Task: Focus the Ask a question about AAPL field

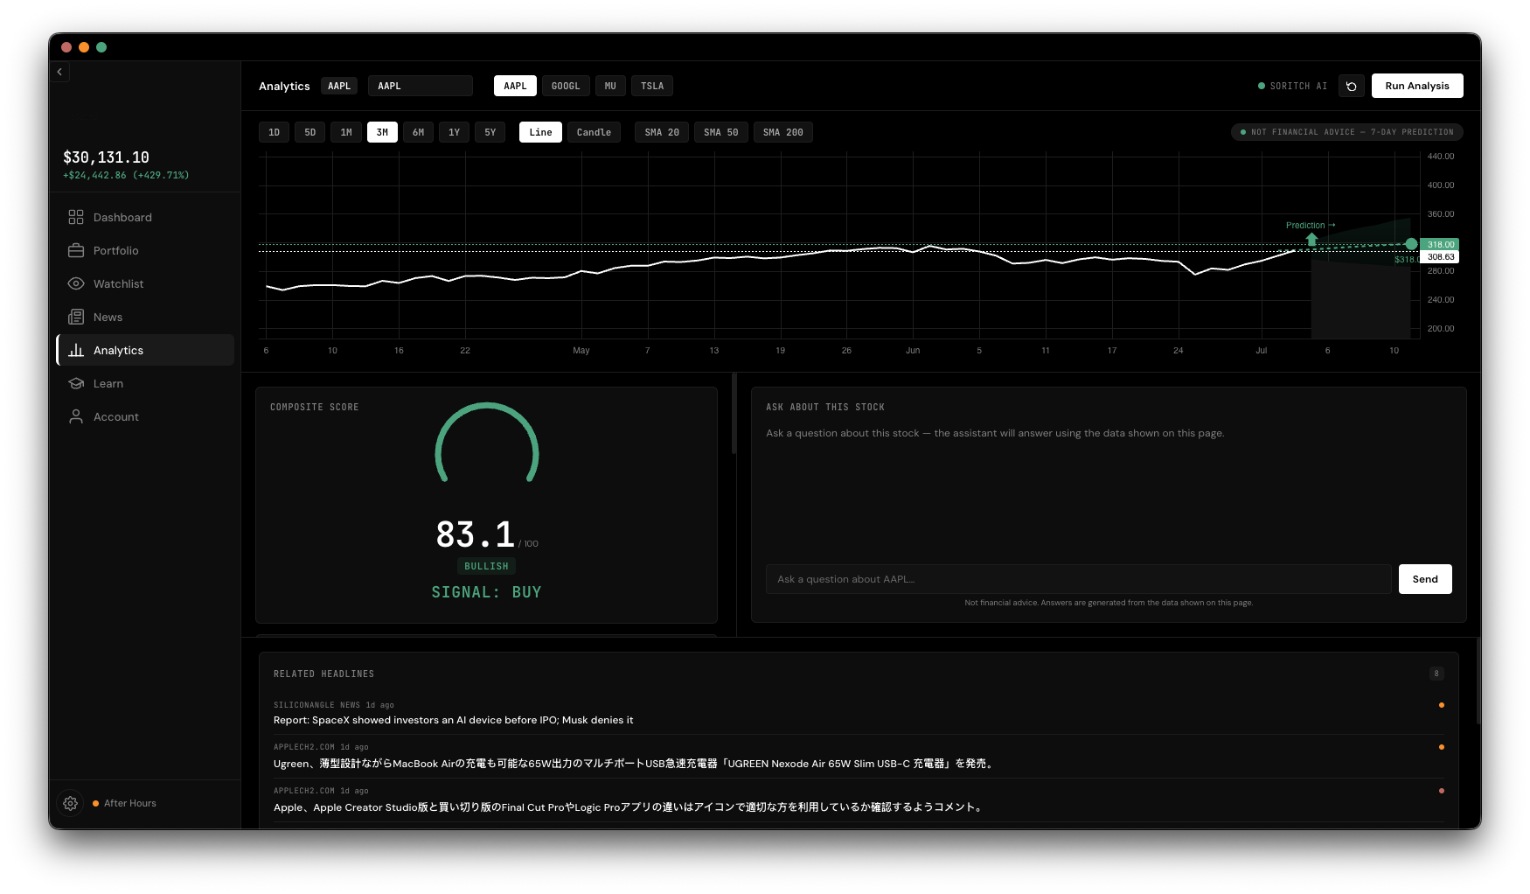Action: 1078,579
